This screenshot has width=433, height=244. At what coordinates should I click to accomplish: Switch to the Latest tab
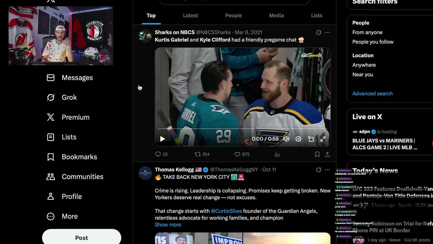pos(190,16)
